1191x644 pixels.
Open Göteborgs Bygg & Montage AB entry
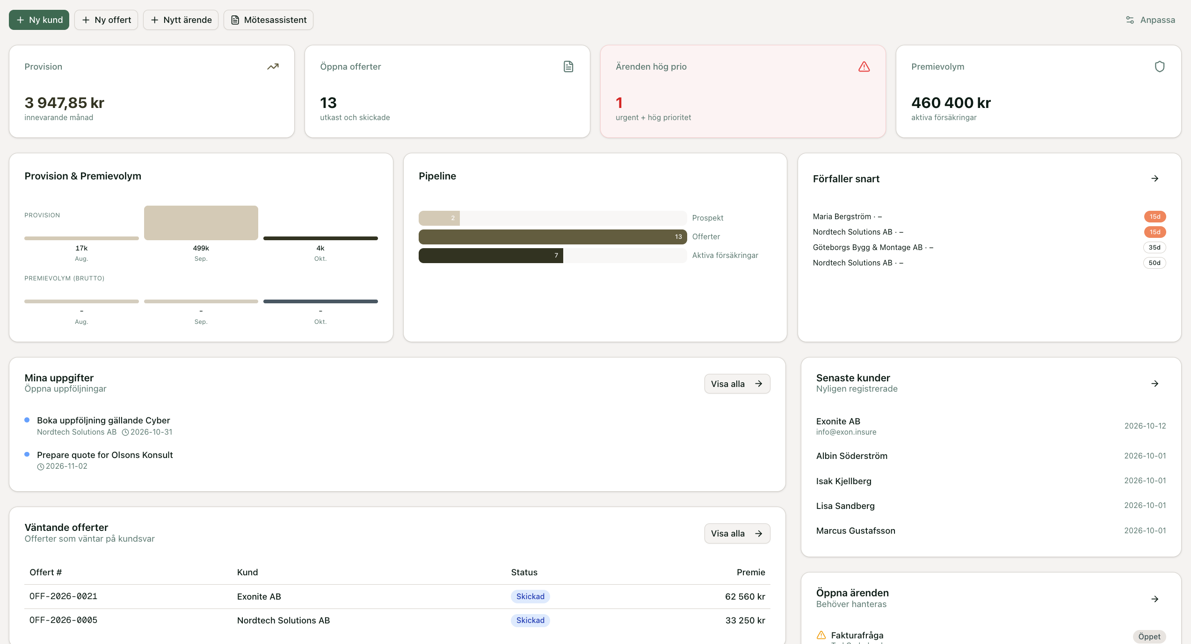coord(873,247)
